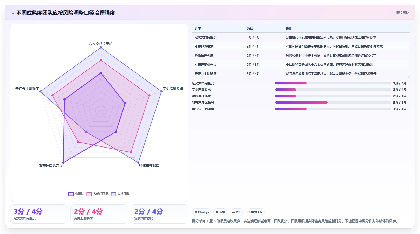Image resolution: width=420 pixels, height=234 pixels.
Task: Click 考核团队 outer point on 责任分工明确度 axis
Action: coord(40,91)
